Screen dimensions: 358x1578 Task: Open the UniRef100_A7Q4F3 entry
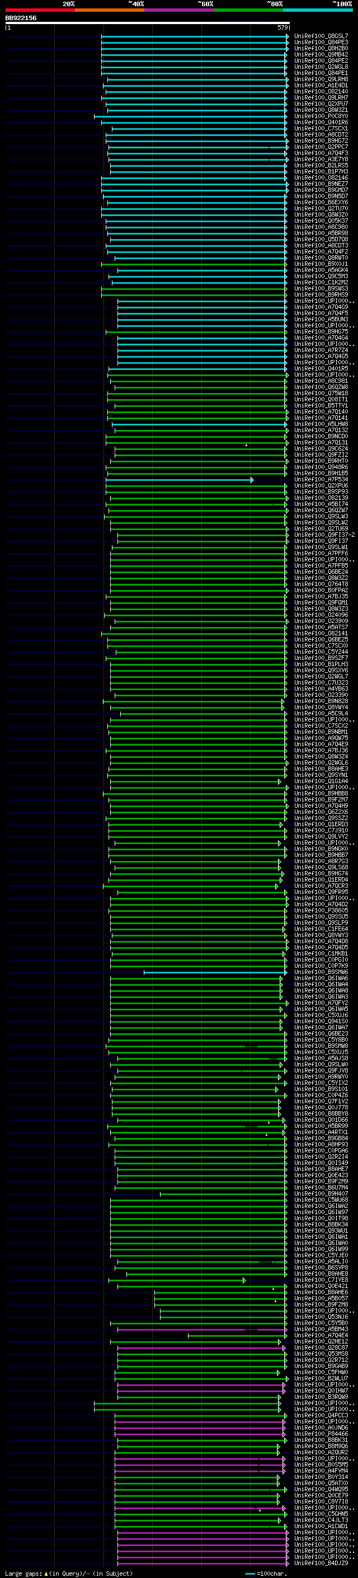point(321,153)
